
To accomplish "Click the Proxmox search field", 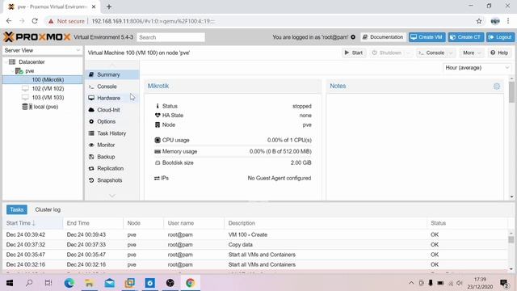I will [170, 37].
